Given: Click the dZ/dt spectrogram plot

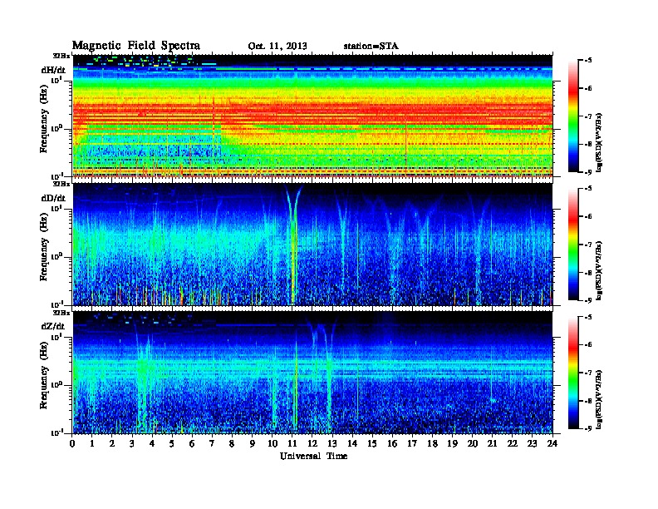Looking at the screenshot, I should pyautogui.click(x=312, y=373).
